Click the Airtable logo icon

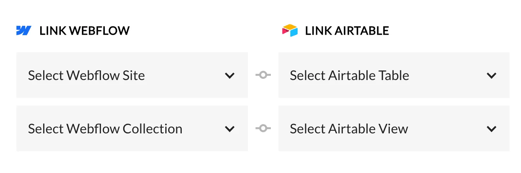pos(290,30)
